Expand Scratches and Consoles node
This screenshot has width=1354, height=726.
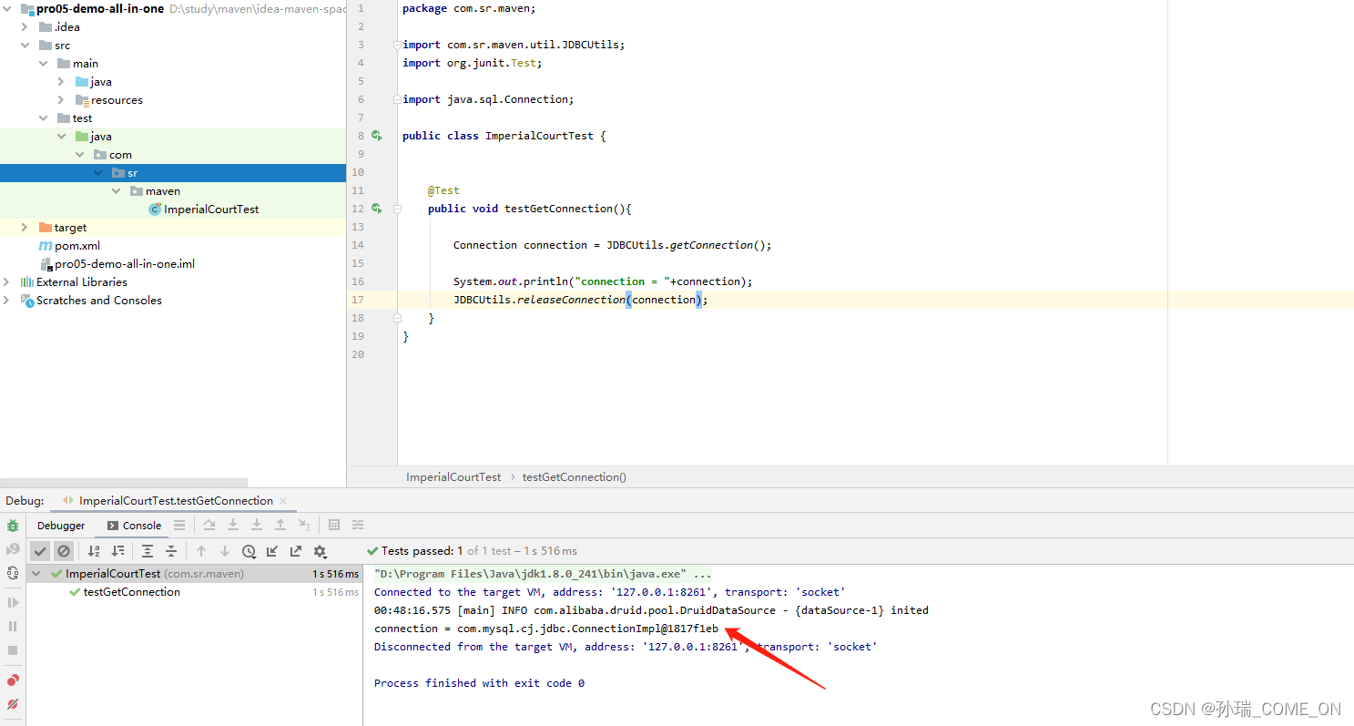coord(7,300)
